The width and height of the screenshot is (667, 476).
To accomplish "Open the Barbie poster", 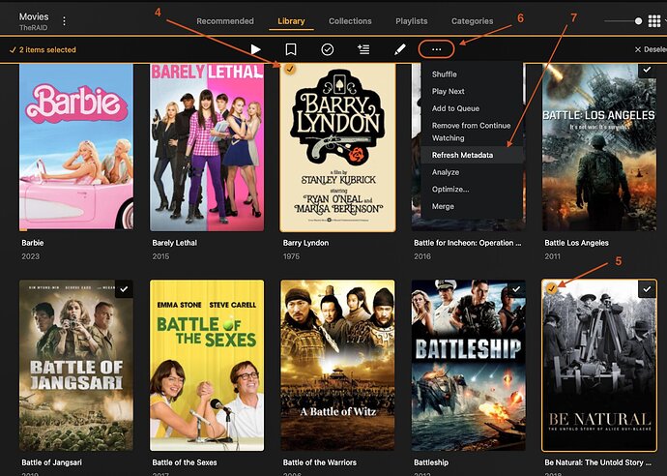I will pyautogui.click(x=76, y=147).
